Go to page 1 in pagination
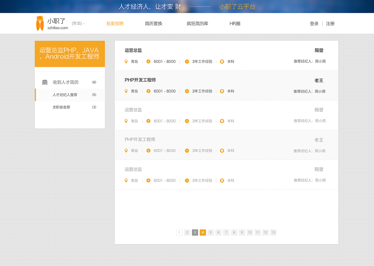 tap(179, 232)
